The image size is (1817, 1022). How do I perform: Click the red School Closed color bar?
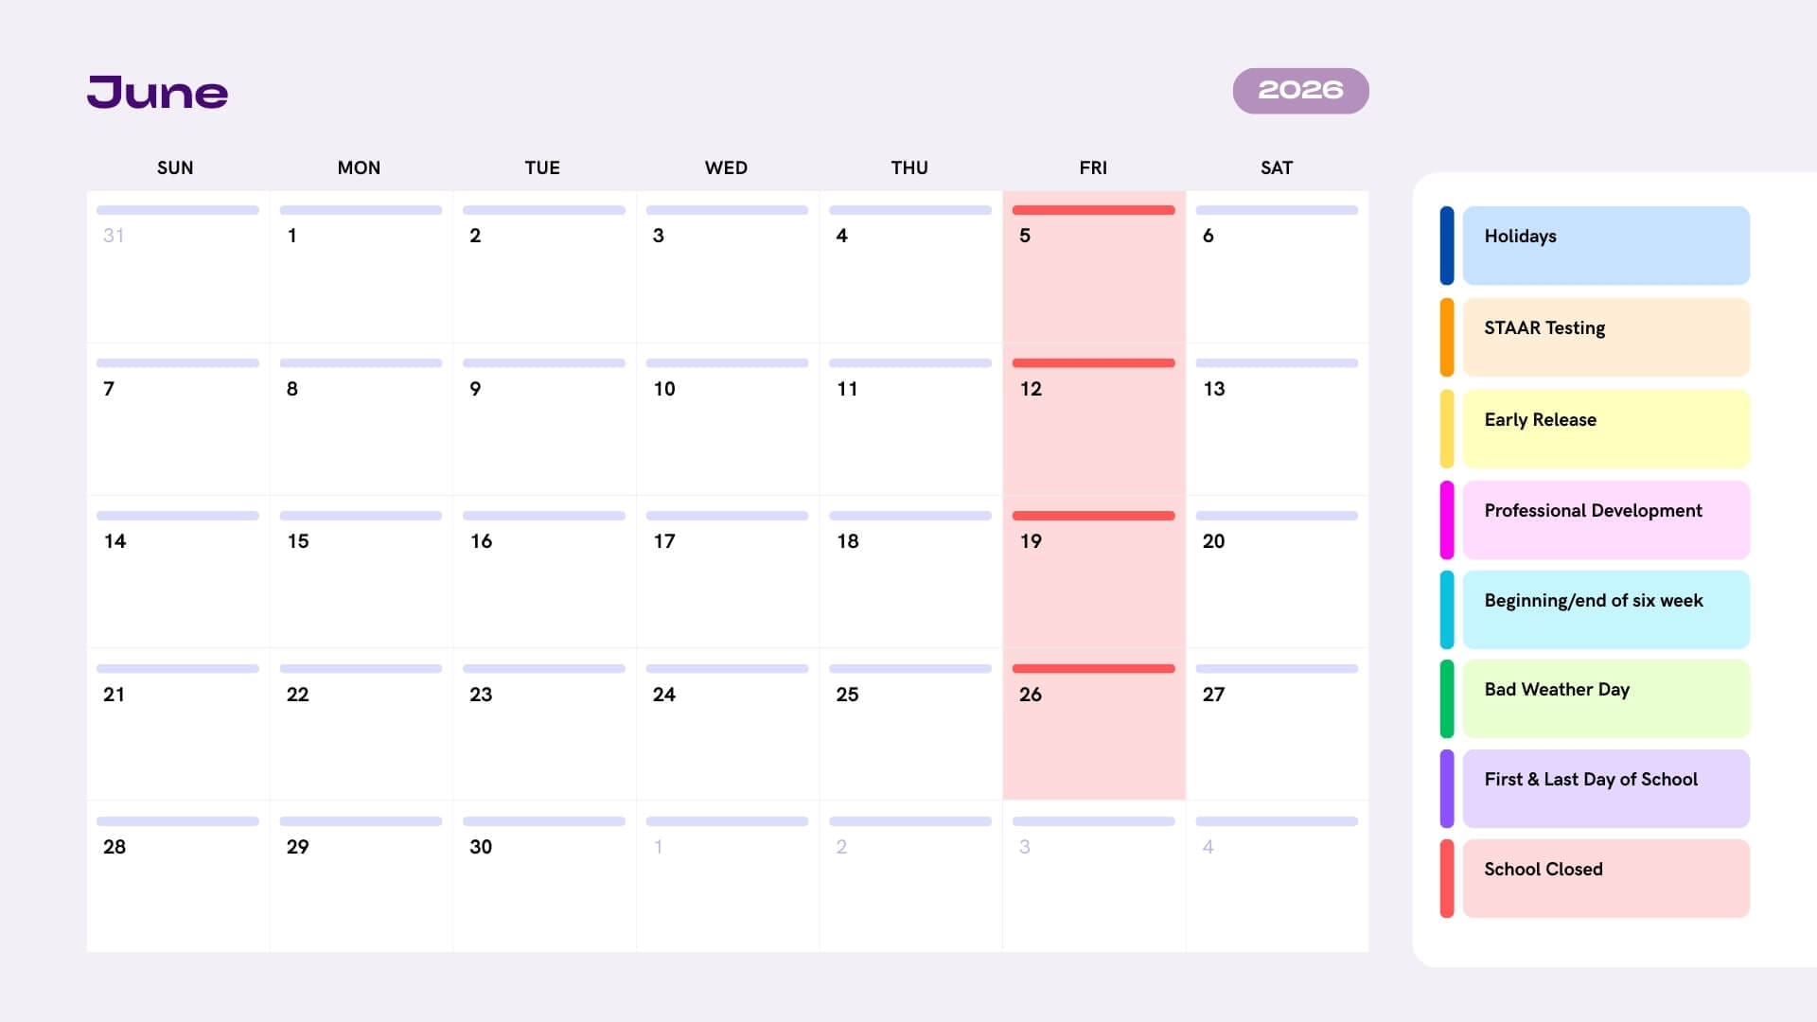click(1446, 878)
